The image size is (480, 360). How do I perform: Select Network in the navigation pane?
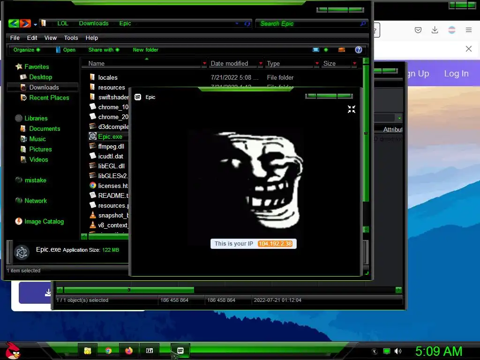(x=36, y=201)
